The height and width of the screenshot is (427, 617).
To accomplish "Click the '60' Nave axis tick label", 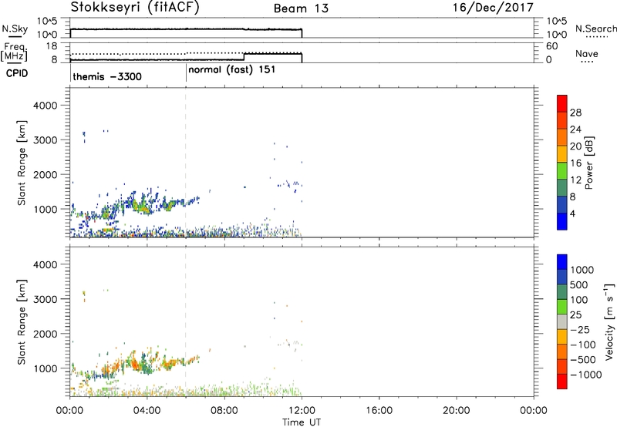I will (551, 46).
